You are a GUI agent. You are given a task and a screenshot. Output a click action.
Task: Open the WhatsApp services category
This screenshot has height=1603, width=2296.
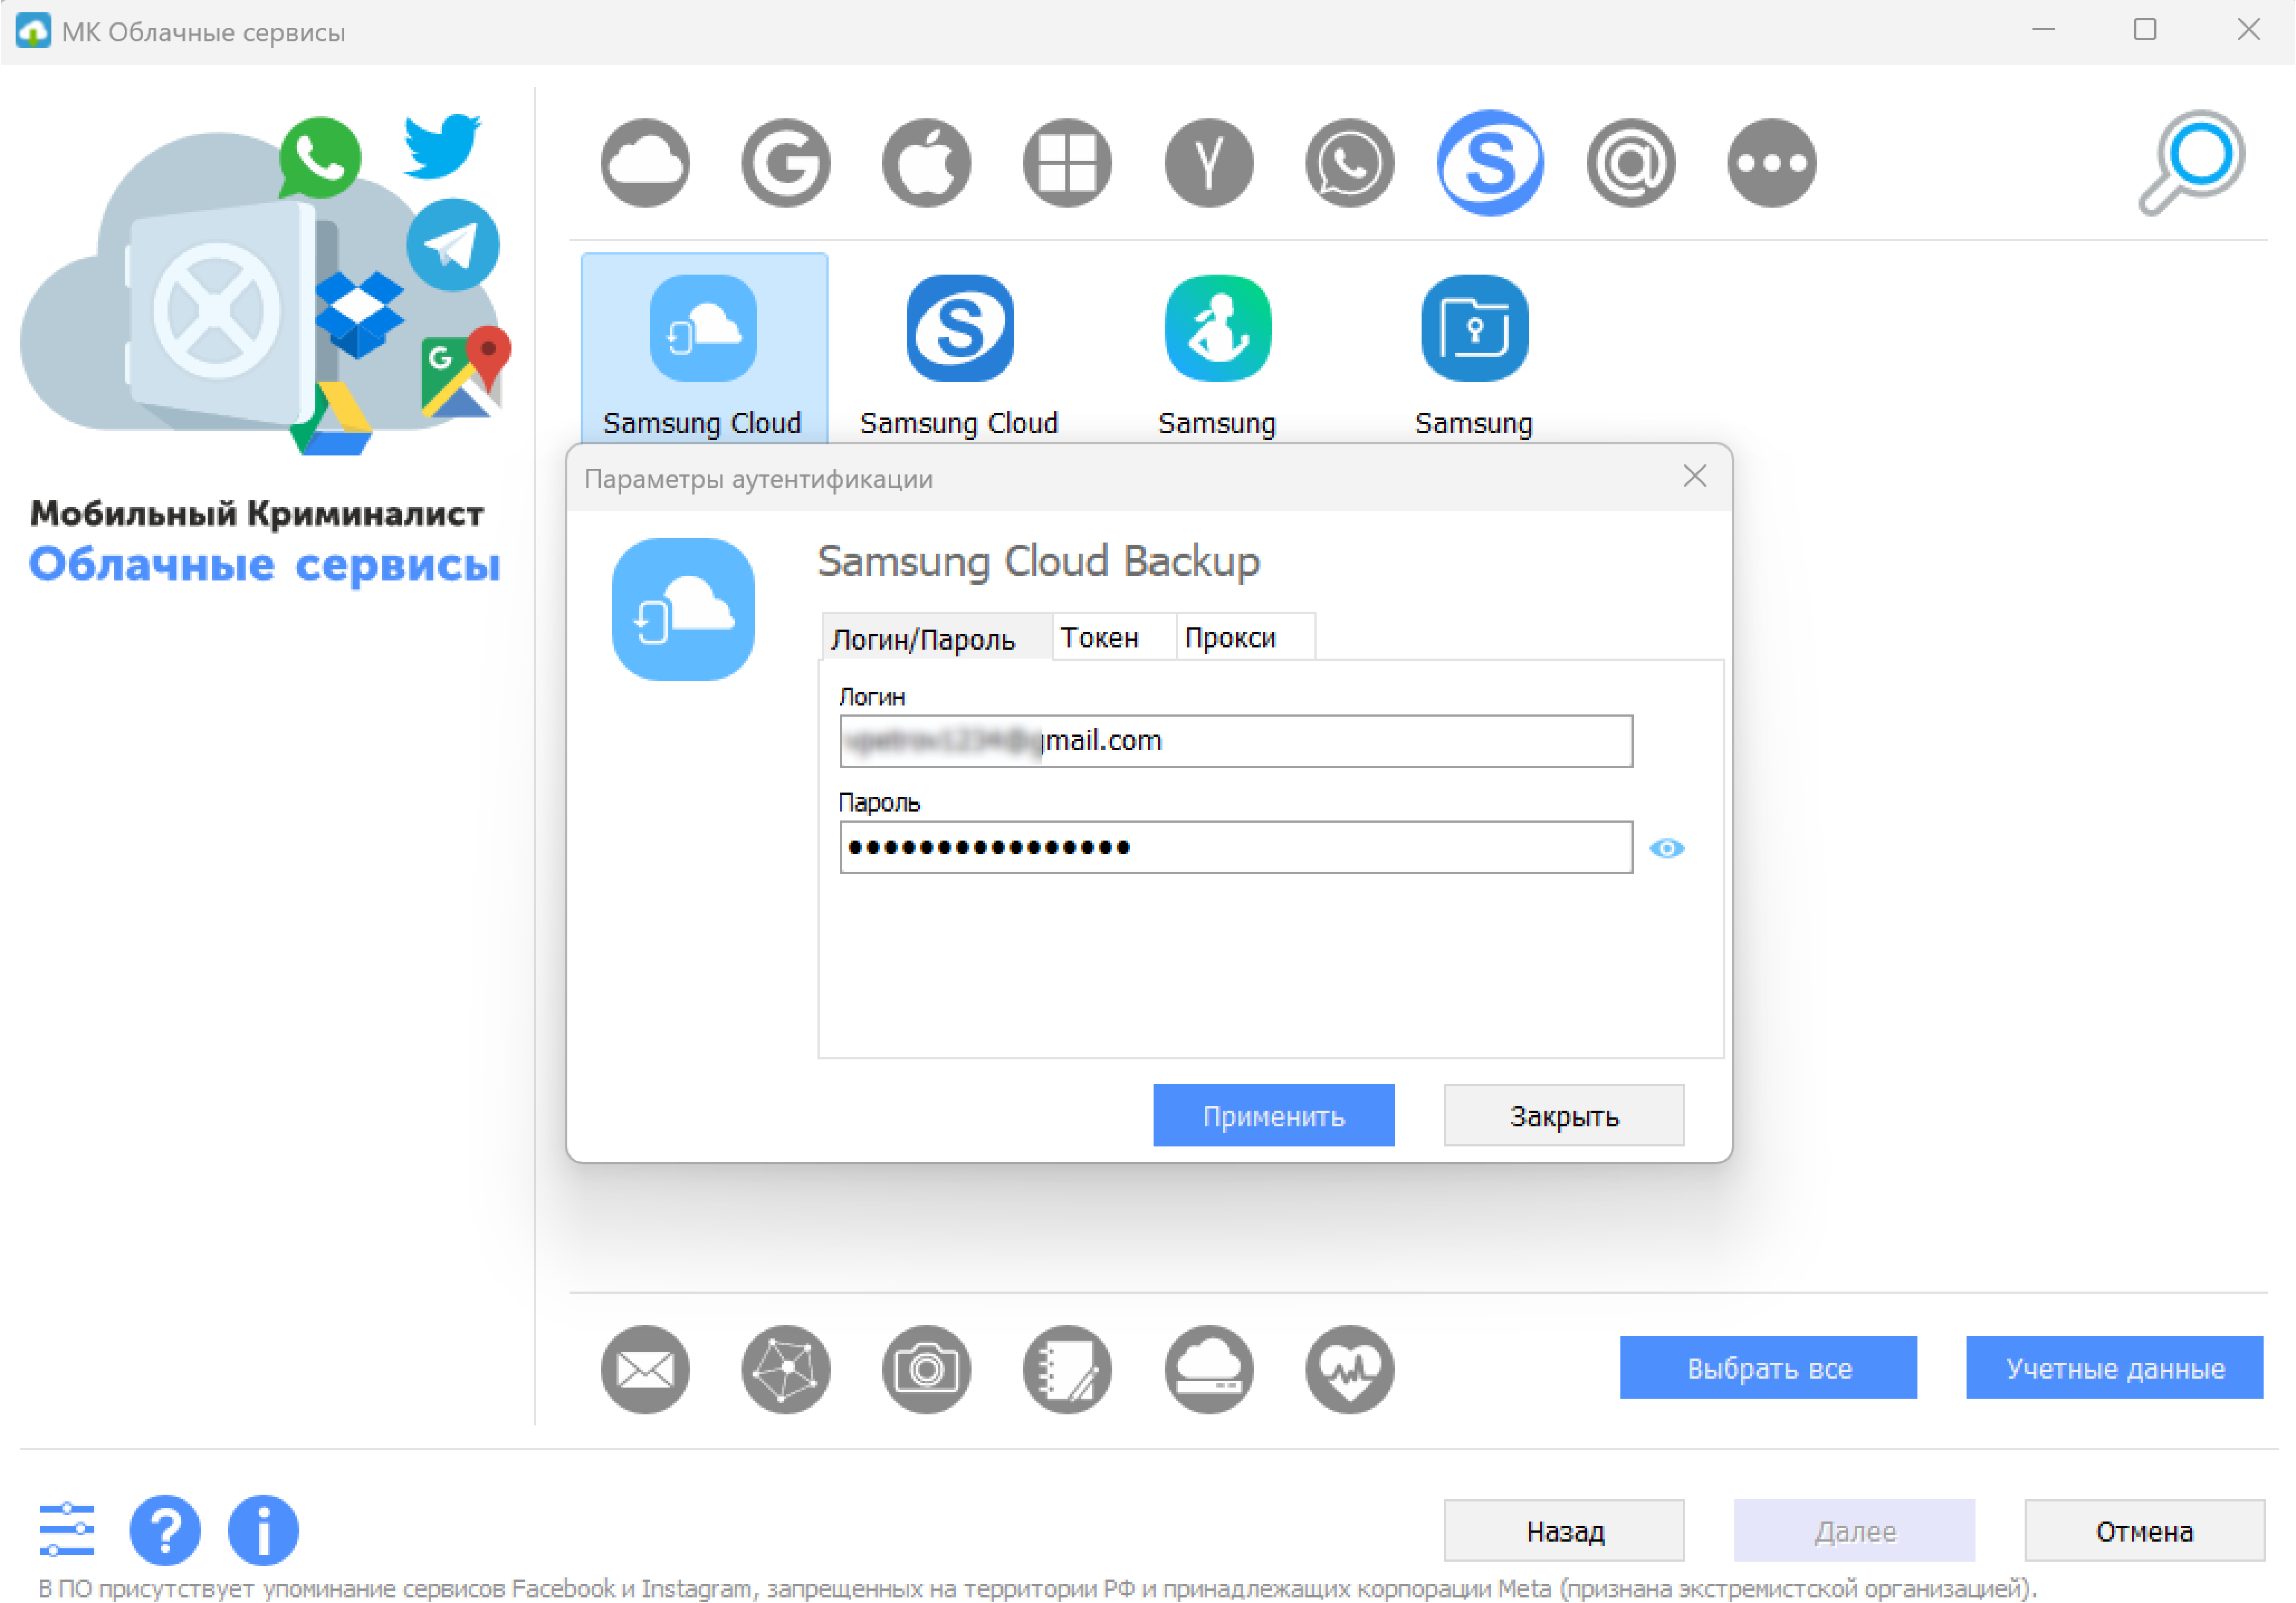point(1350,163)
